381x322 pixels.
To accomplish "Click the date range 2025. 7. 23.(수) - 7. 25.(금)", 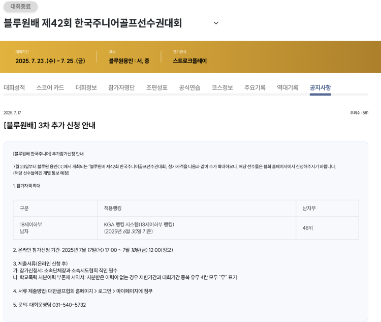I will 50,61.
